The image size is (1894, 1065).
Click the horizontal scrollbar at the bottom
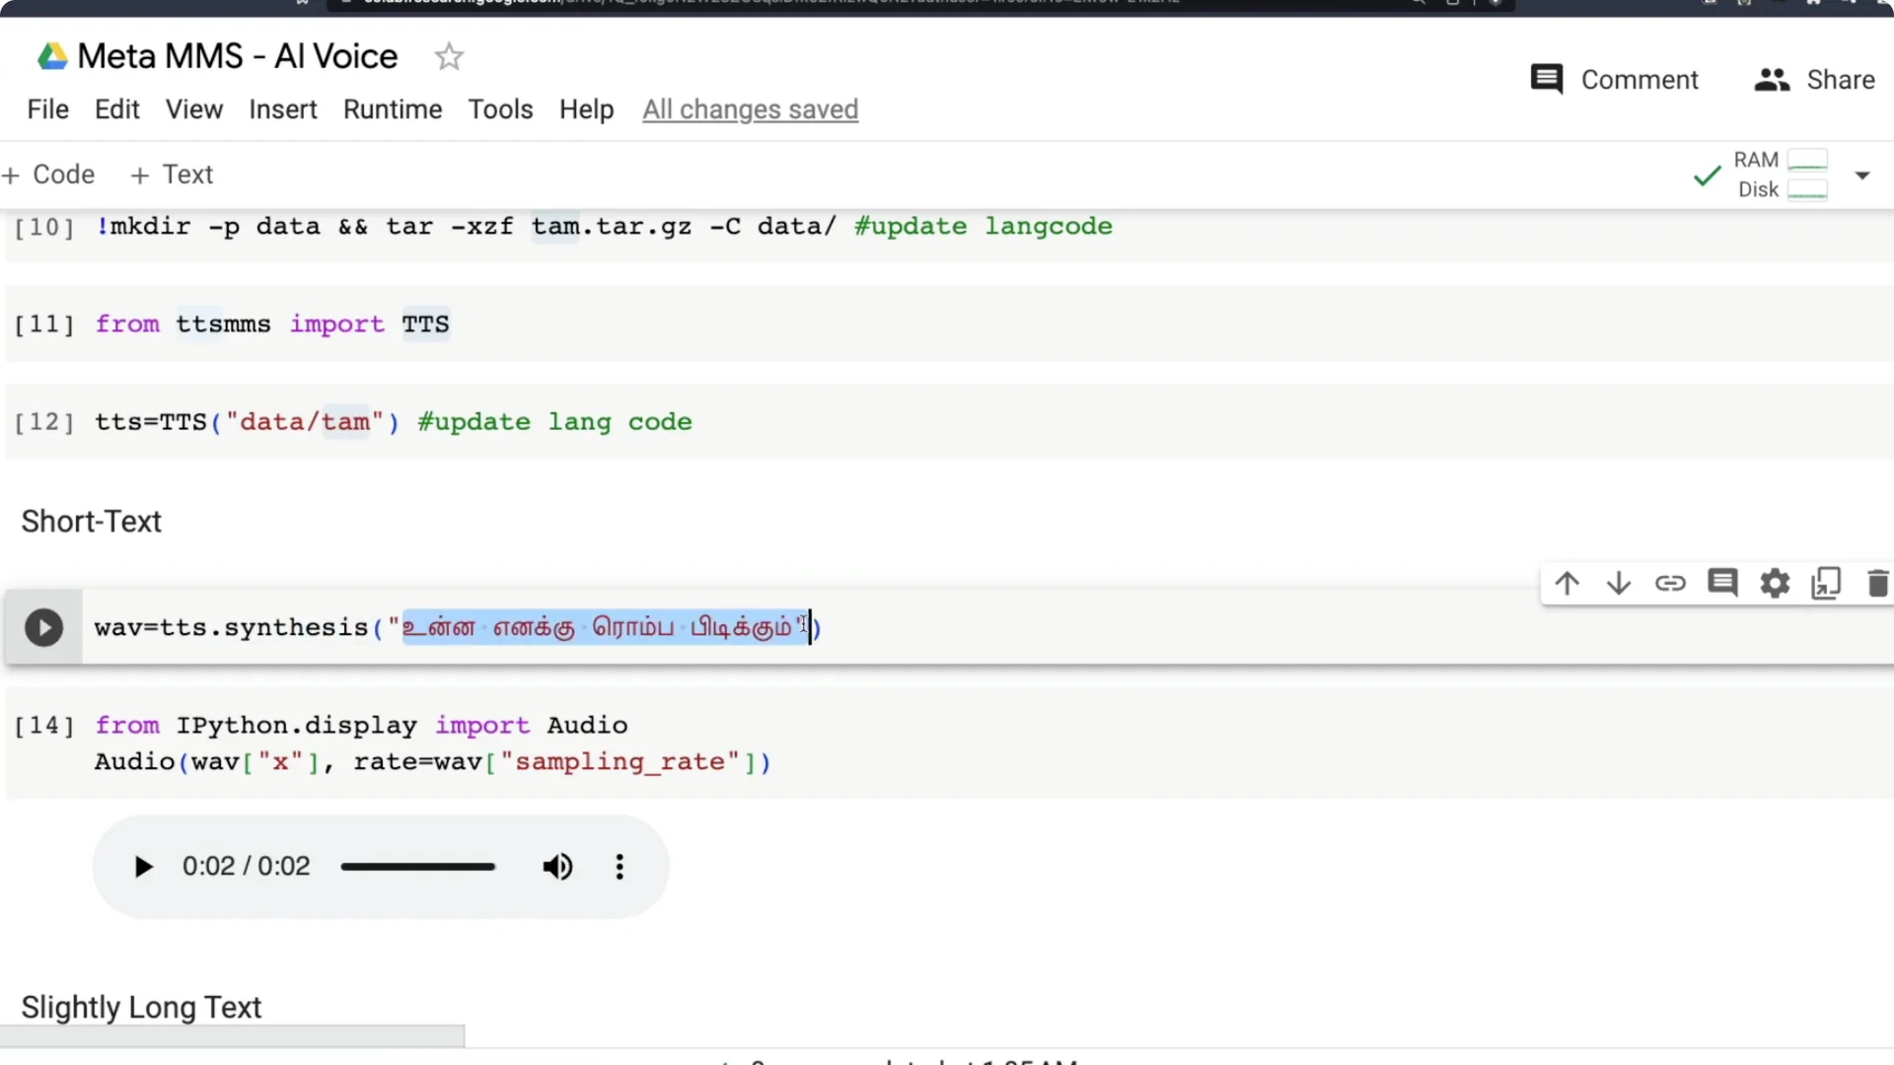click(232, 1035)
